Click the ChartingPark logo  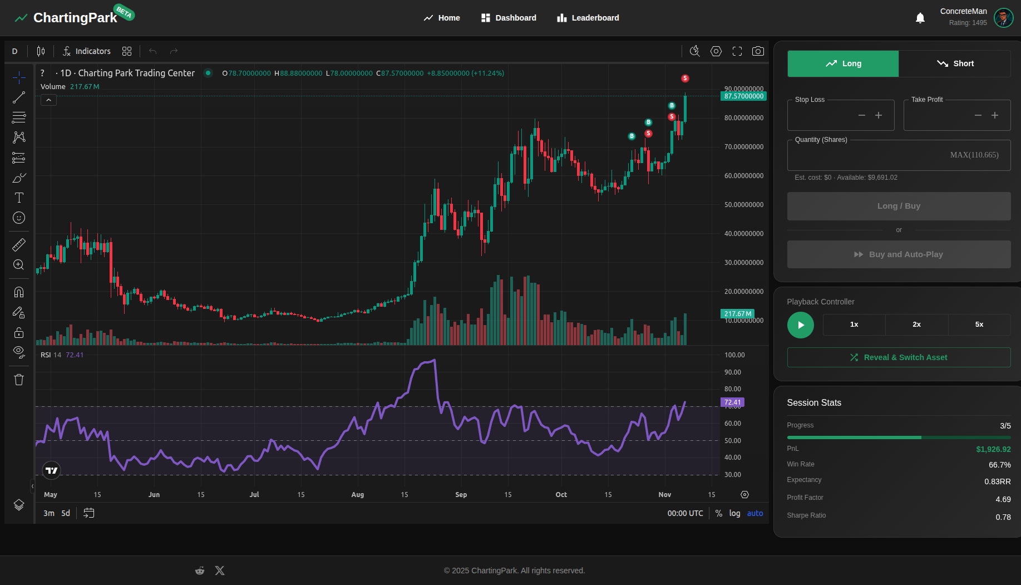click(73, 17)
